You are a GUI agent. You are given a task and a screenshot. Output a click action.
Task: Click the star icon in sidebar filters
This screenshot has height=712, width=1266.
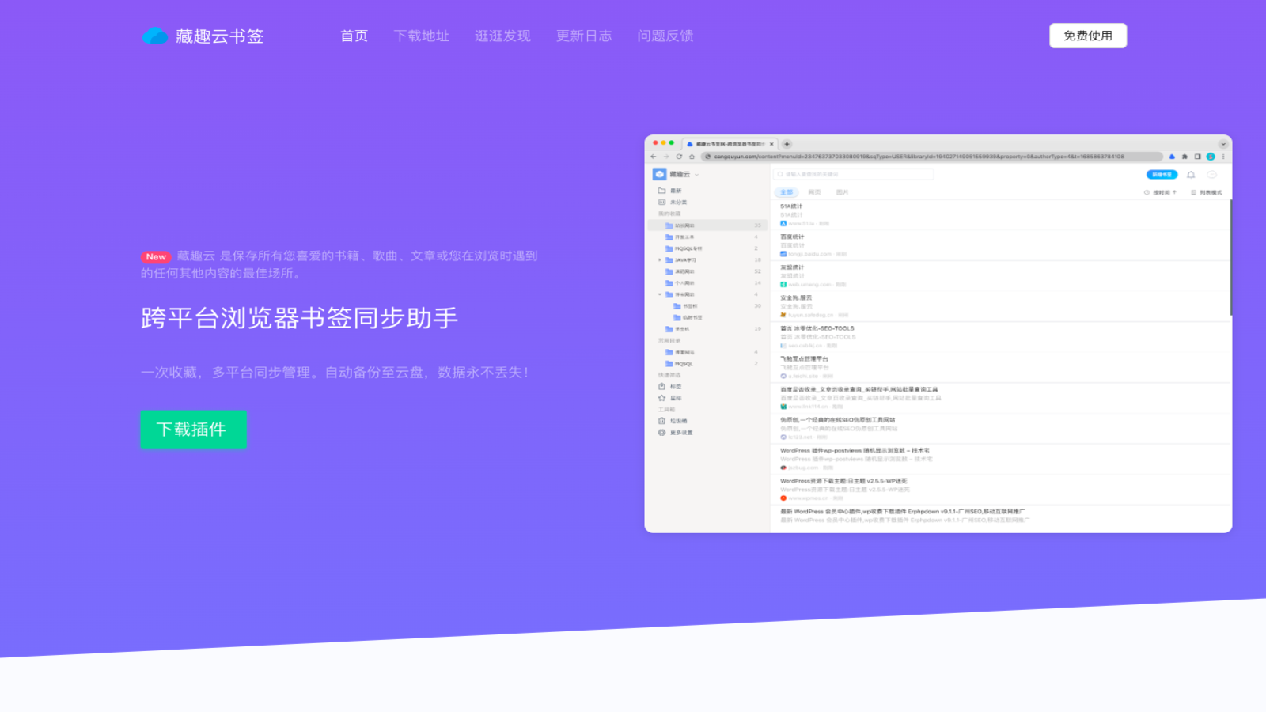[x=661, y=398]
